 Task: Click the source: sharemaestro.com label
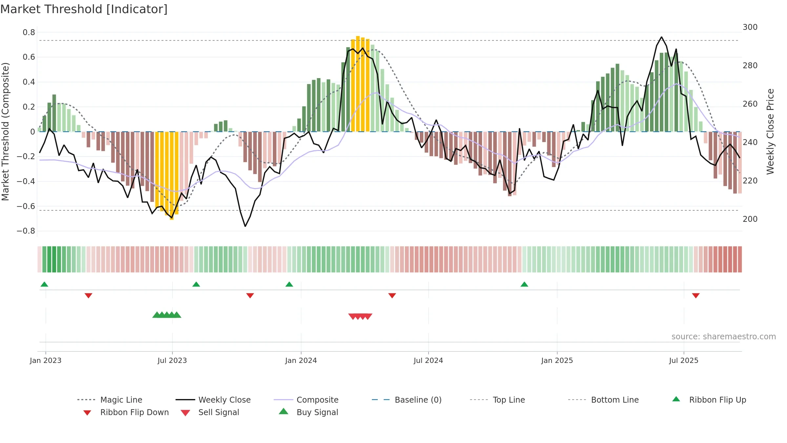click(724, 337)
